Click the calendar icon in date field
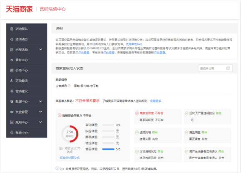Image resolution: width=241 pixels, height=173 pixels. pos(228,68)
